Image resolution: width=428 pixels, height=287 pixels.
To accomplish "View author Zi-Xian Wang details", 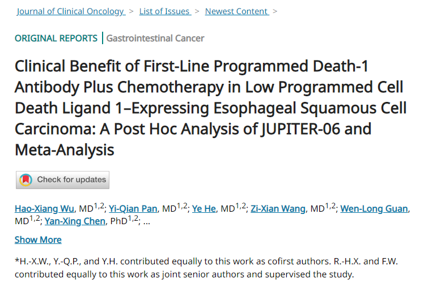I will tap(277, 209).
